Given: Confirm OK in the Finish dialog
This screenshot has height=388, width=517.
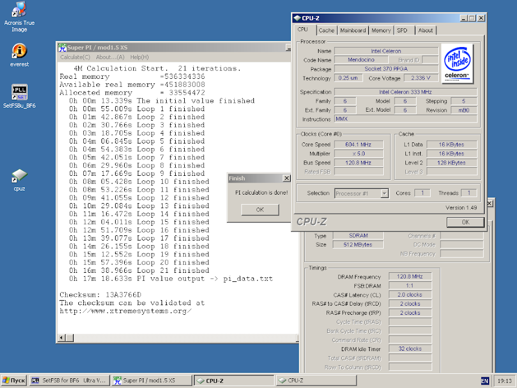Looking at the screenshot, I should point(260,209).
